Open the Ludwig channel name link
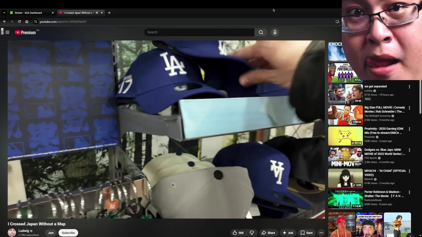 [x=24, y=231]
